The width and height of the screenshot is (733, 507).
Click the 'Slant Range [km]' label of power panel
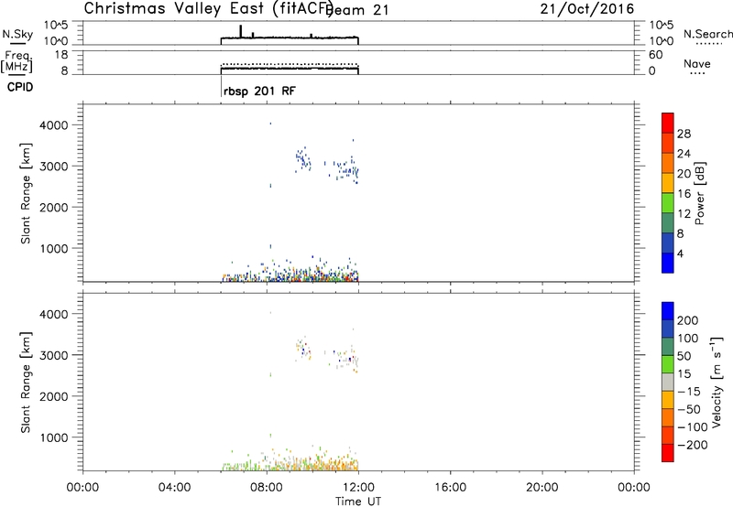point(26,193)
